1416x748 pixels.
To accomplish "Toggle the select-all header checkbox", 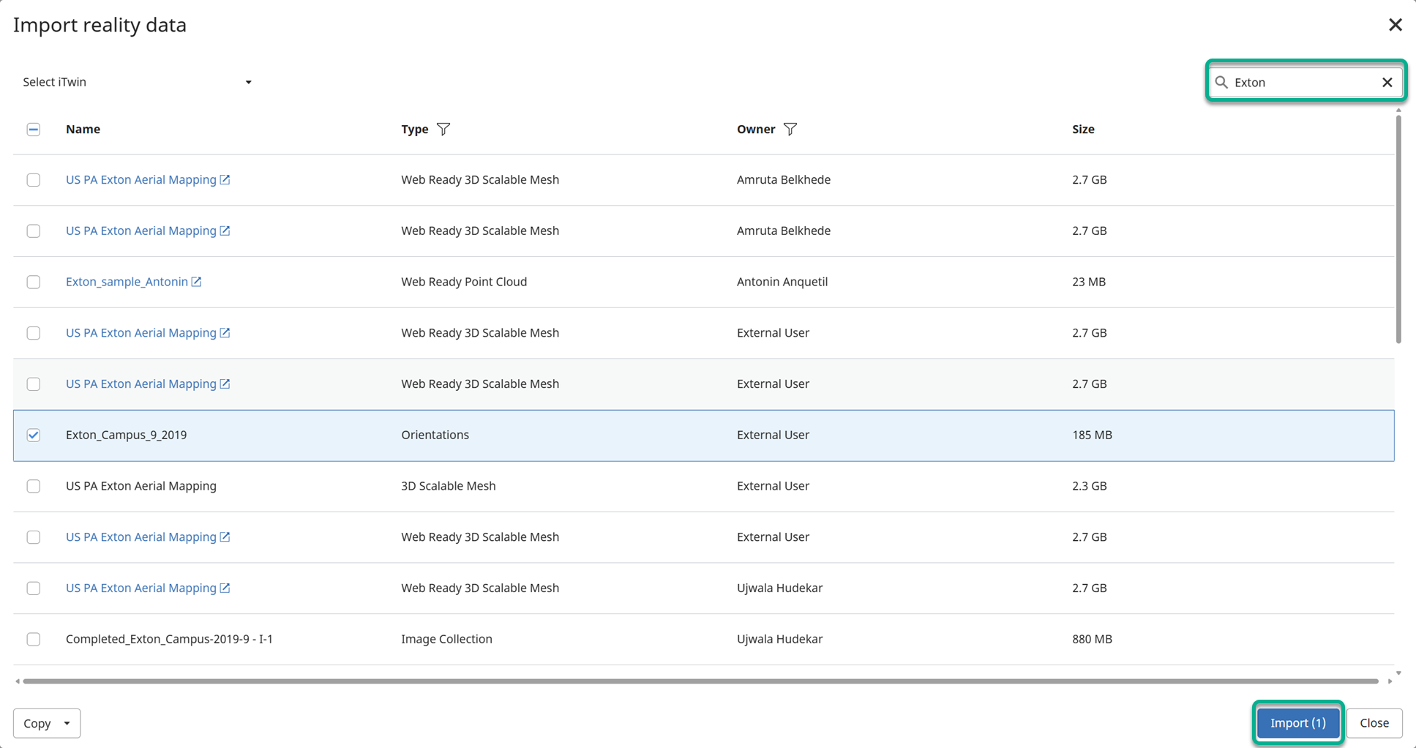I will pos(34,130).
